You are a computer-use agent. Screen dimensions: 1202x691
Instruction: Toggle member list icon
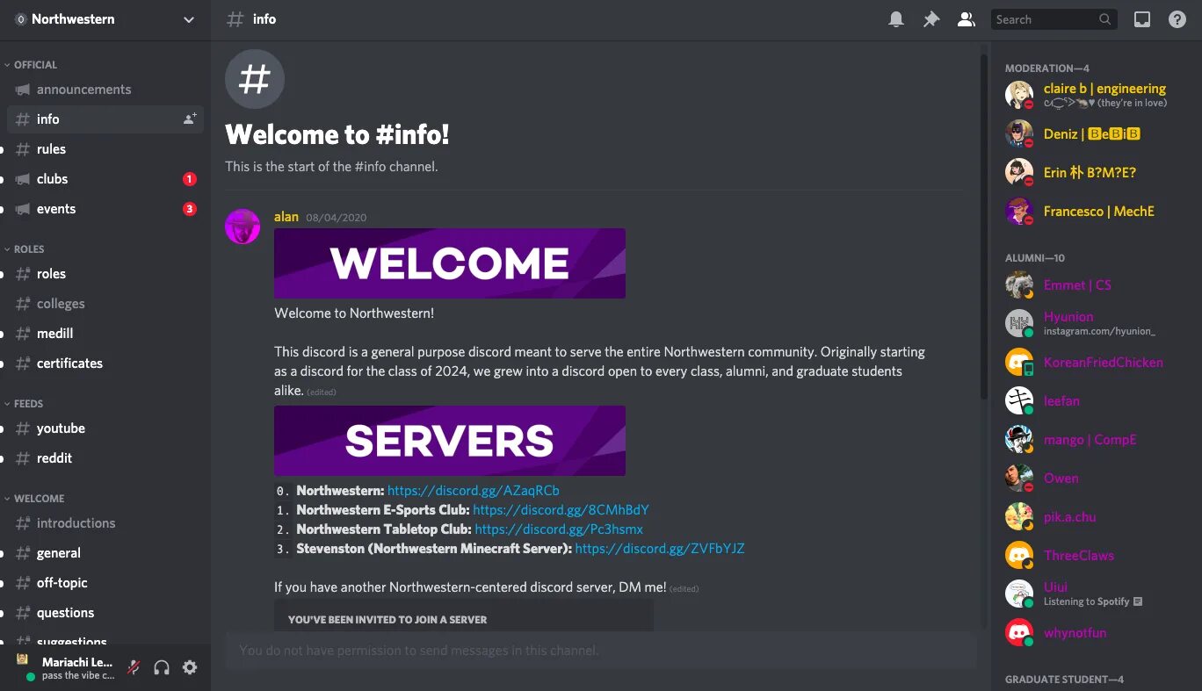click(x=967, y=19)
